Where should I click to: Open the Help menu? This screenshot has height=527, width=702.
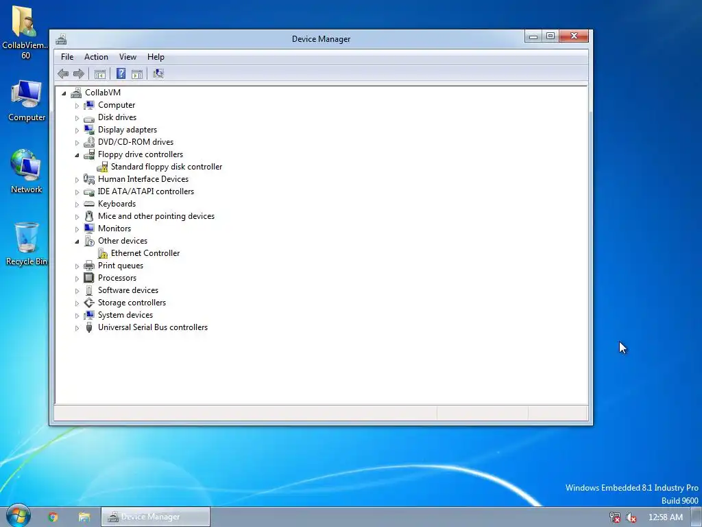click(156, 57)
